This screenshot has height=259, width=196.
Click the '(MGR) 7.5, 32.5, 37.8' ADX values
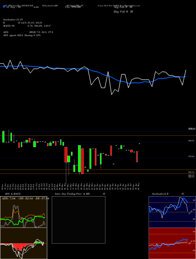[41, 32]
